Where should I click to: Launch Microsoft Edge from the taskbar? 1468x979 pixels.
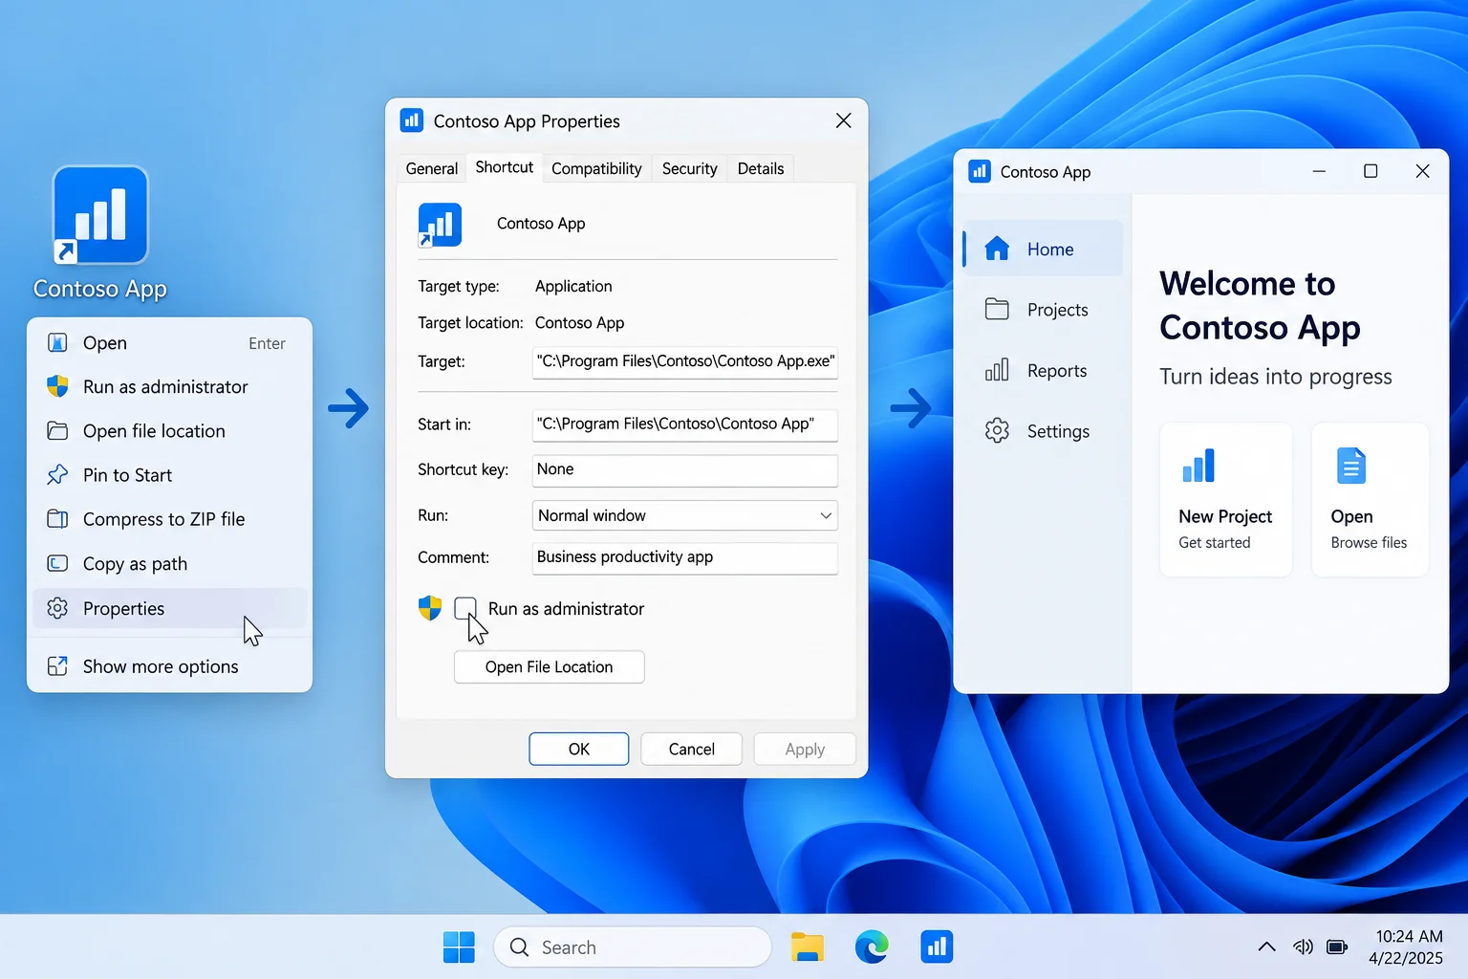pos(872,947)
